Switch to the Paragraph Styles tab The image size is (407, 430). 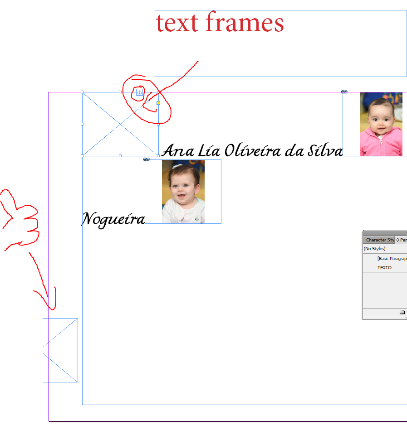[403, 240]
